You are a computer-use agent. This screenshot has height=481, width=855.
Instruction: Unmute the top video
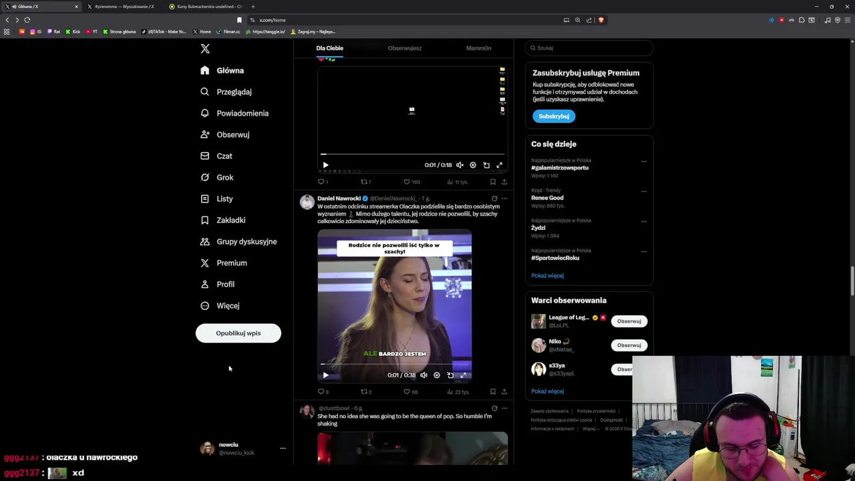pos(460,165)
